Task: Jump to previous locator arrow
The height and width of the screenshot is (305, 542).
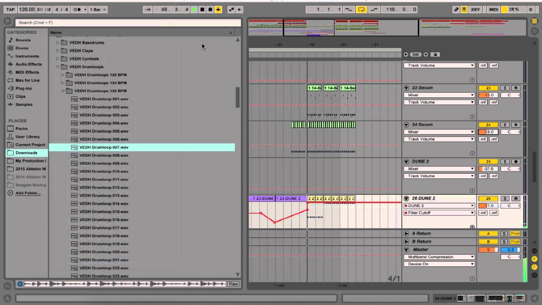Action: click(406, 55)
